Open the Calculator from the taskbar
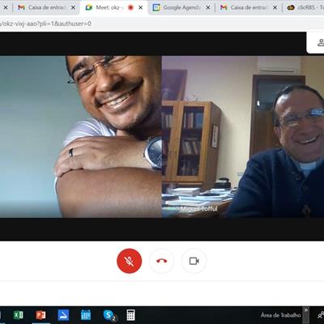The width and height of the screenshot is (324, 324). tap(130, 315)
